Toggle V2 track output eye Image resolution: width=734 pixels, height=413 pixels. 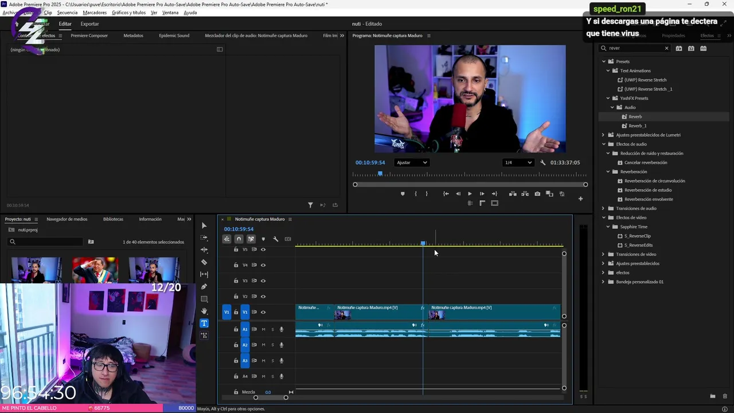point(263,297)
